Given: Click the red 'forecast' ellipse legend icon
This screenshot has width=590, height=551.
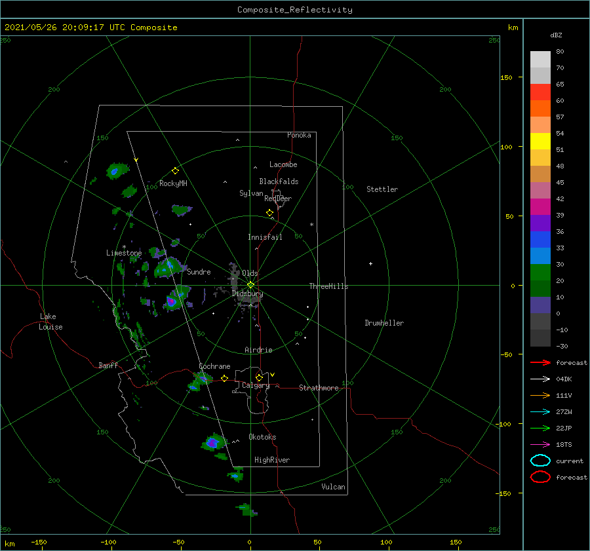Looking at the screenshot, I should pyautogui.click(x=540, y=477).
